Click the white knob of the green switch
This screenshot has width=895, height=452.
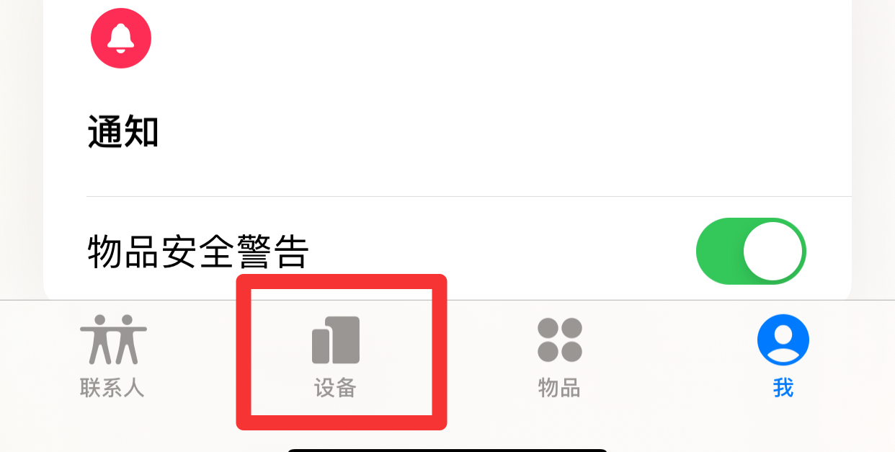772,252
